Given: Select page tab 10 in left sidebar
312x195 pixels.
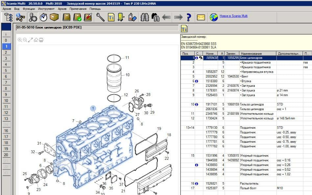Looking at the screenshot, I should tap(6, 101).
